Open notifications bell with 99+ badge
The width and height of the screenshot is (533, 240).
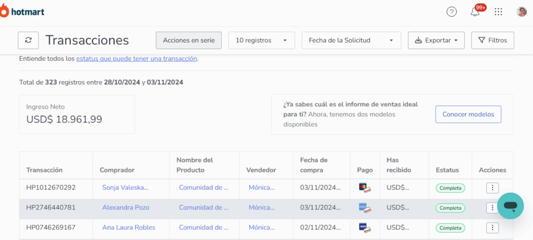coord(475,12)
